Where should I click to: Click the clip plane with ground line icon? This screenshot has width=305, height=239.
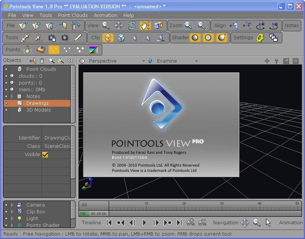tap(161, 38)
